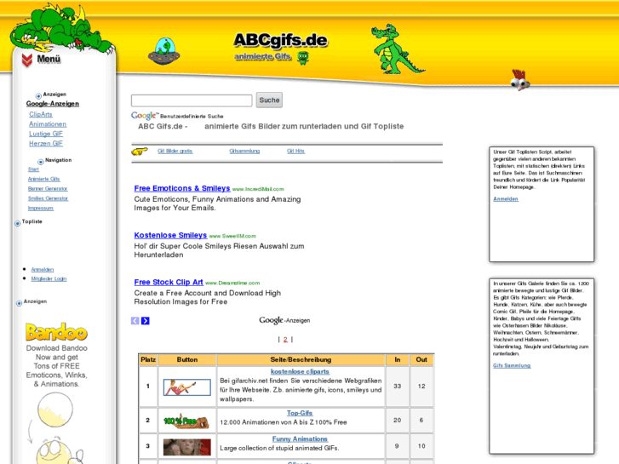Open the Funny Animations site link

pos(300,438)
